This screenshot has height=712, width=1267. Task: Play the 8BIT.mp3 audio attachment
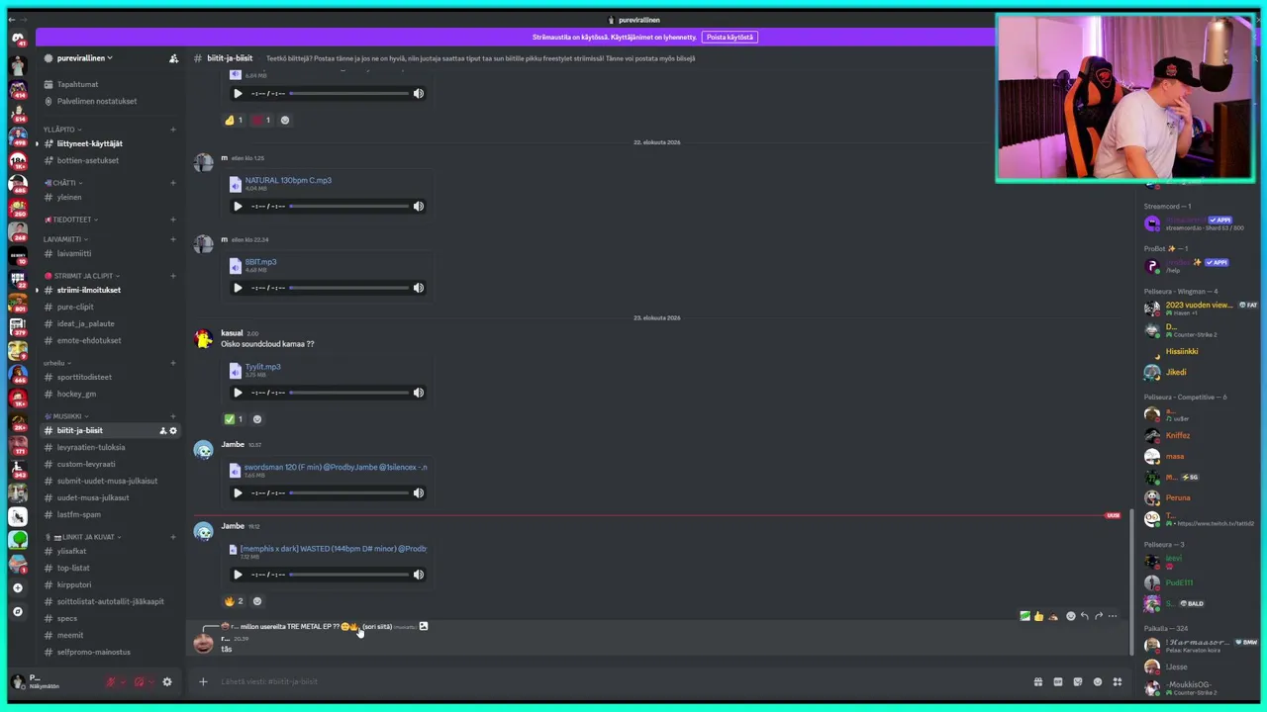point(238,288)
